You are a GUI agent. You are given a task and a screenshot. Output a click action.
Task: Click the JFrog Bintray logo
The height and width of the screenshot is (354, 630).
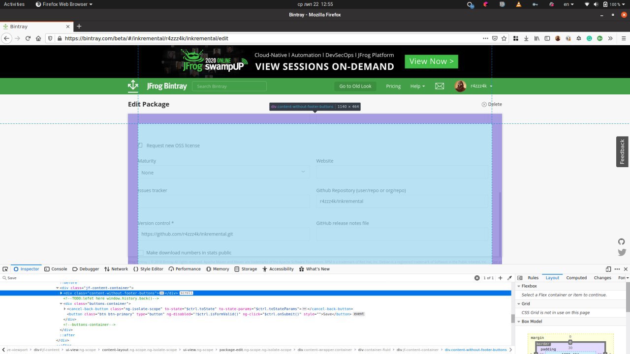click(x=157, y=86)
